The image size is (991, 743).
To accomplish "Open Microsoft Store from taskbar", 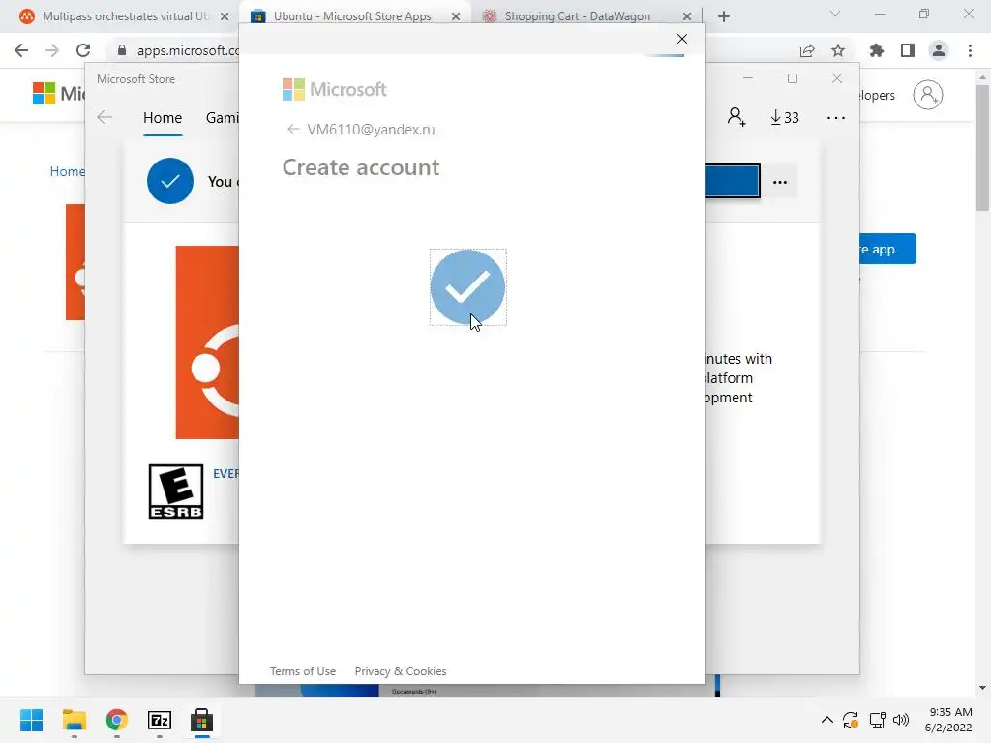I will coord(201,720).
